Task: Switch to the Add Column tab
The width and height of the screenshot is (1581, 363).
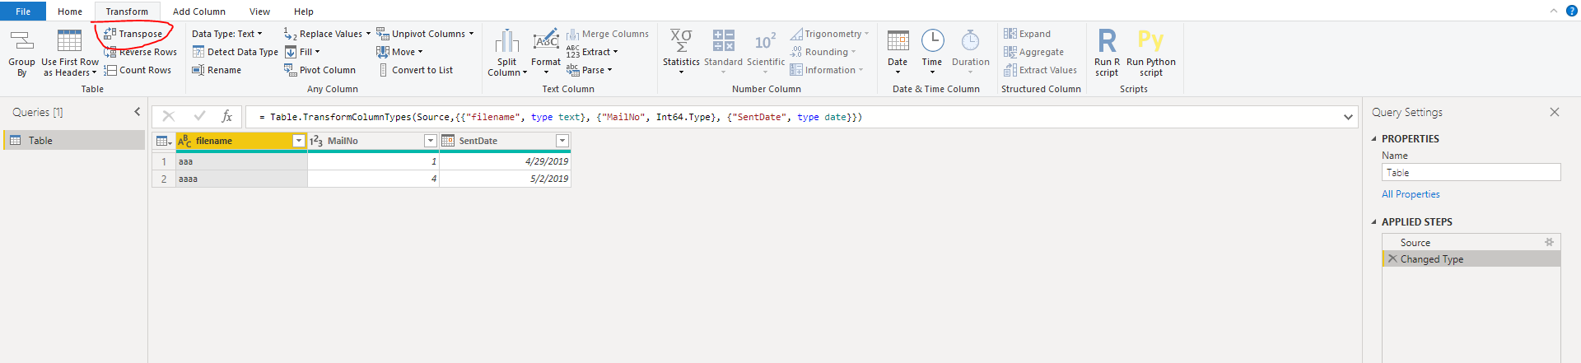Action: [199, 12]
